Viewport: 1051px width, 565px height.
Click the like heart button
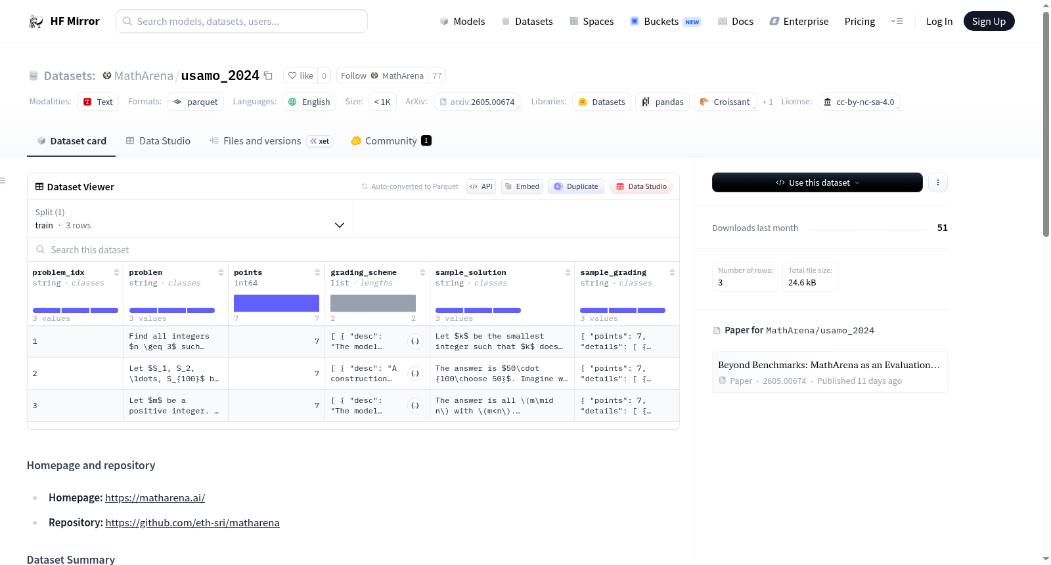(300, 75)
